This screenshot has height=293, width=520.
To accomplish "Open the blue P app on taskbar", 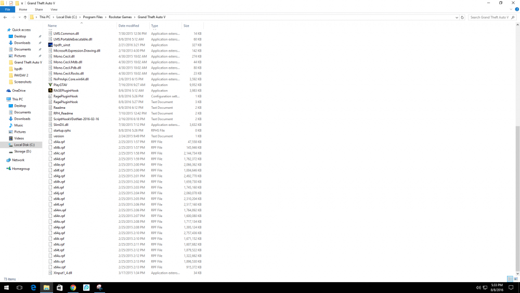I will pyautogui.click(x=86, y=287).
